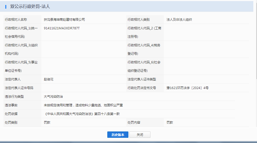Click the value 法人及非法人组织
The width and height of the screenshot is (257, 143).
click(x=179, y=20)
